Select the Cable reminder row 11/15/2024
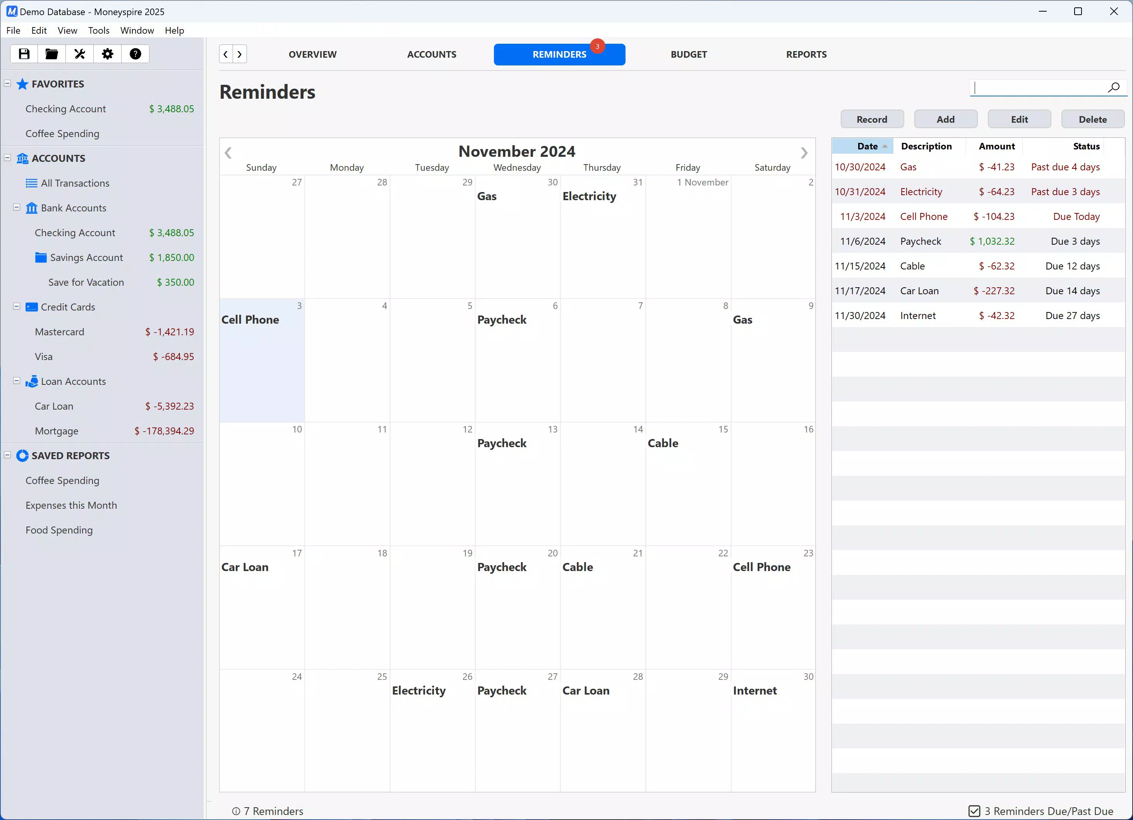Image resolution: width=1133 pixels, height=820 pixels. pos(978,266)
